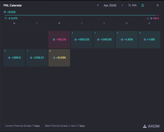Open April 7 cell showing +236.51
Screen dimensions: 164x132
coord(37,58)
